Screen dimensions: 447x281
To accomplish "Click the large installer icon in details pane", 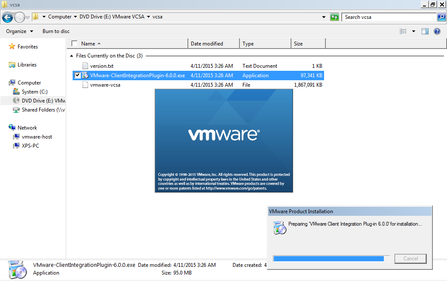I will click(x=17, y=269).
